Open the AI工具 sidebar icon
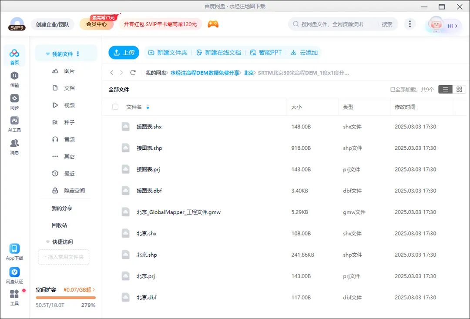The height and width of the screenshot is (319, 470). [x=14, y=124]
